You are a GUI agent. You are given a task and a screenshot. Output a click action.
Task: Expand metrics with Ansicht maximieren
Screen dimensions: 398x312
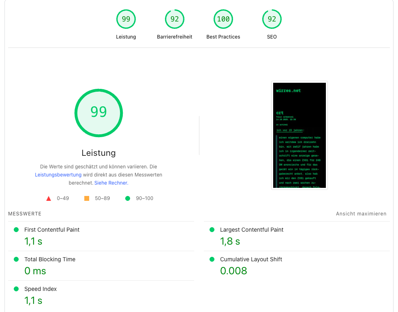[x=361, y=214]
